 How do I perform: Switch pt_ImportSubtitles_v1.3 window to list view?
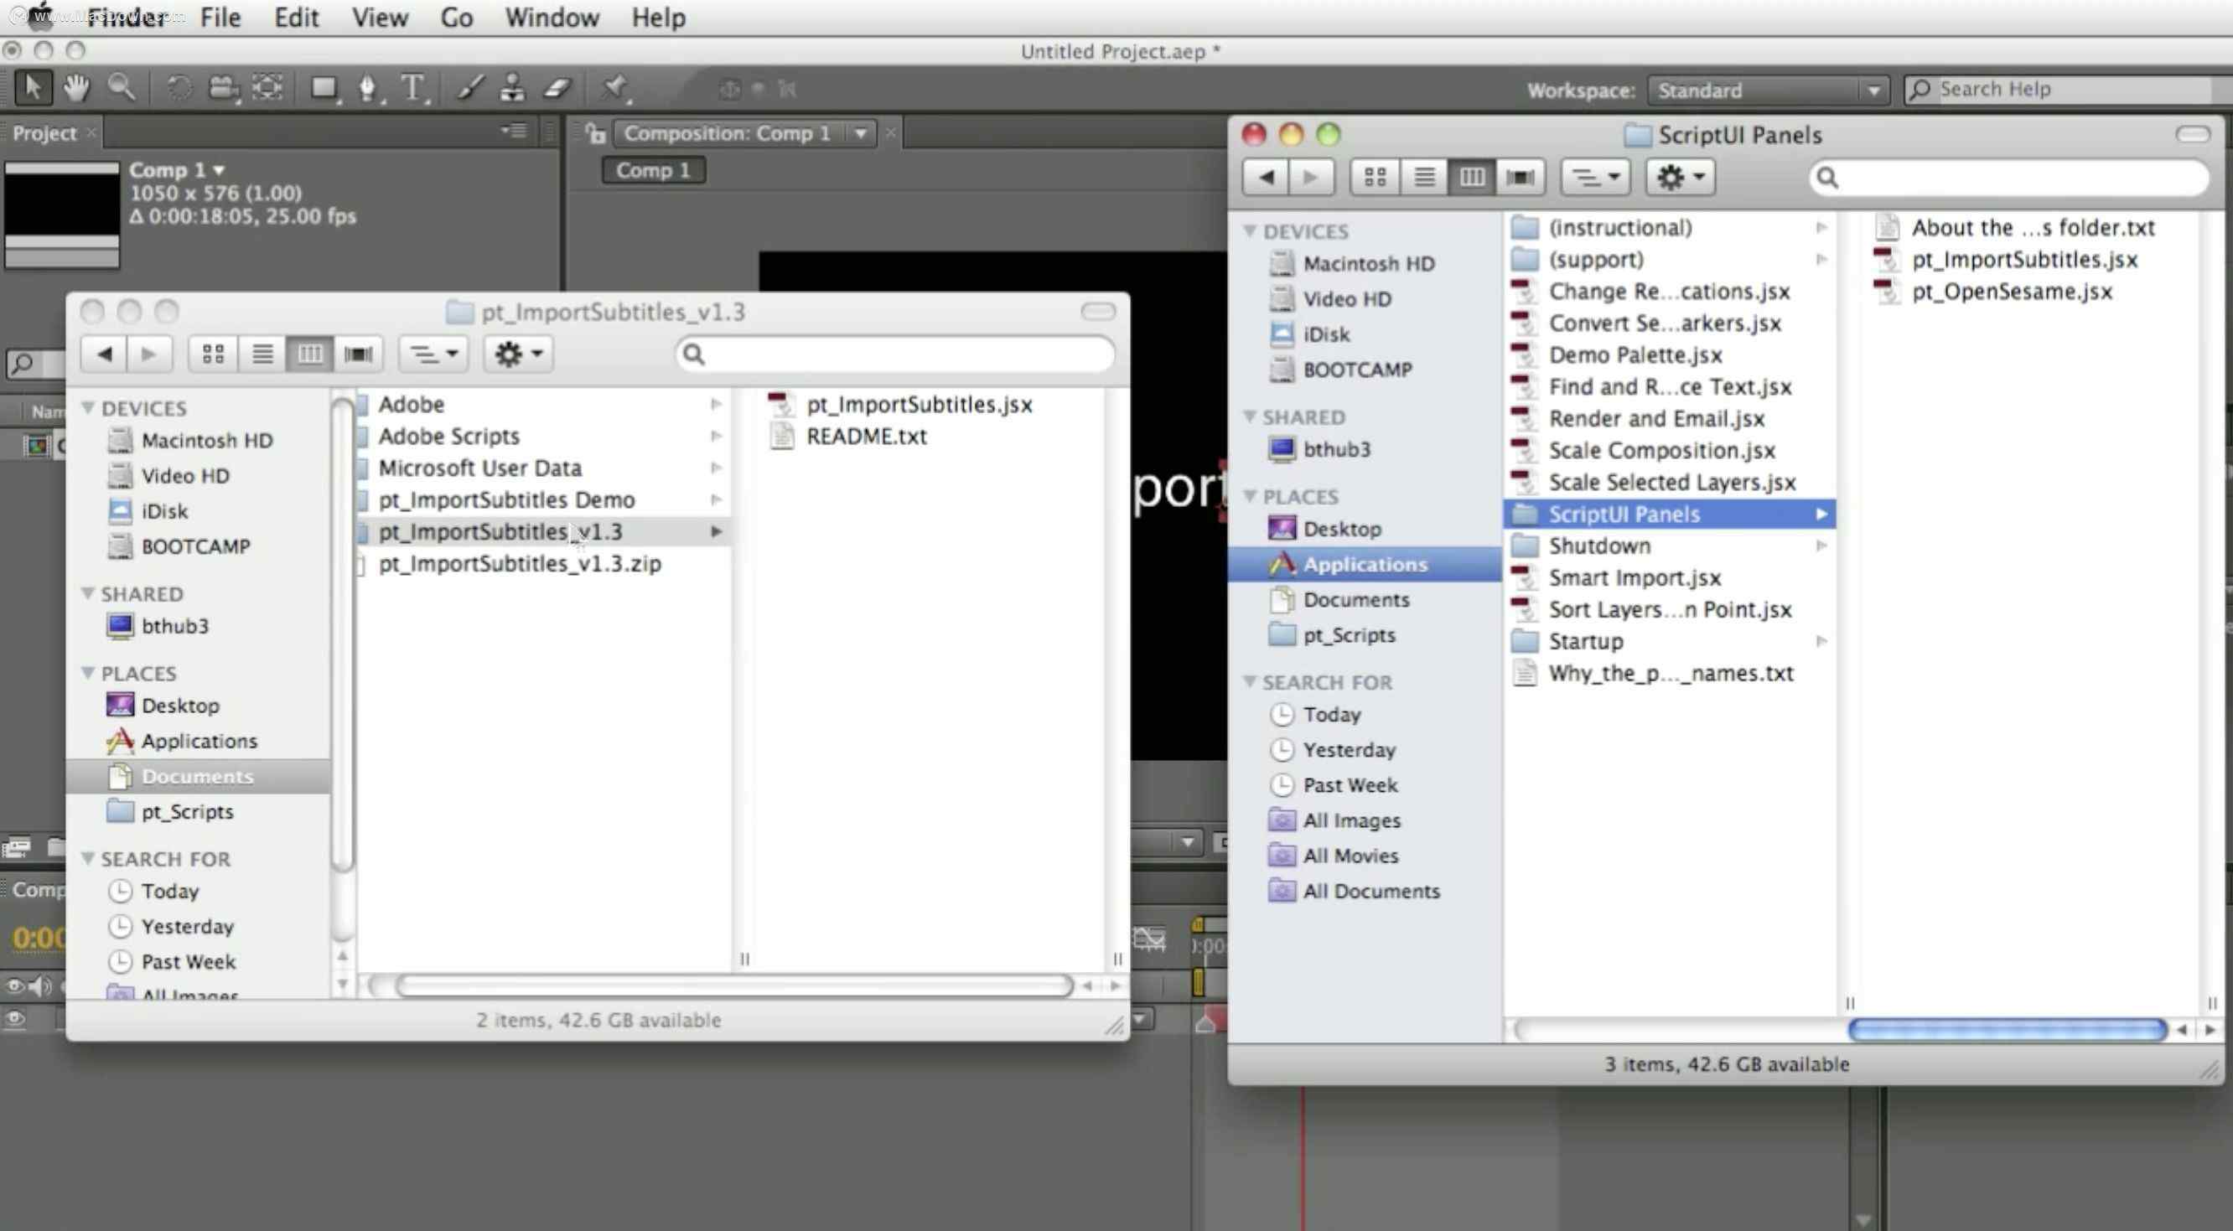(262, 354)
